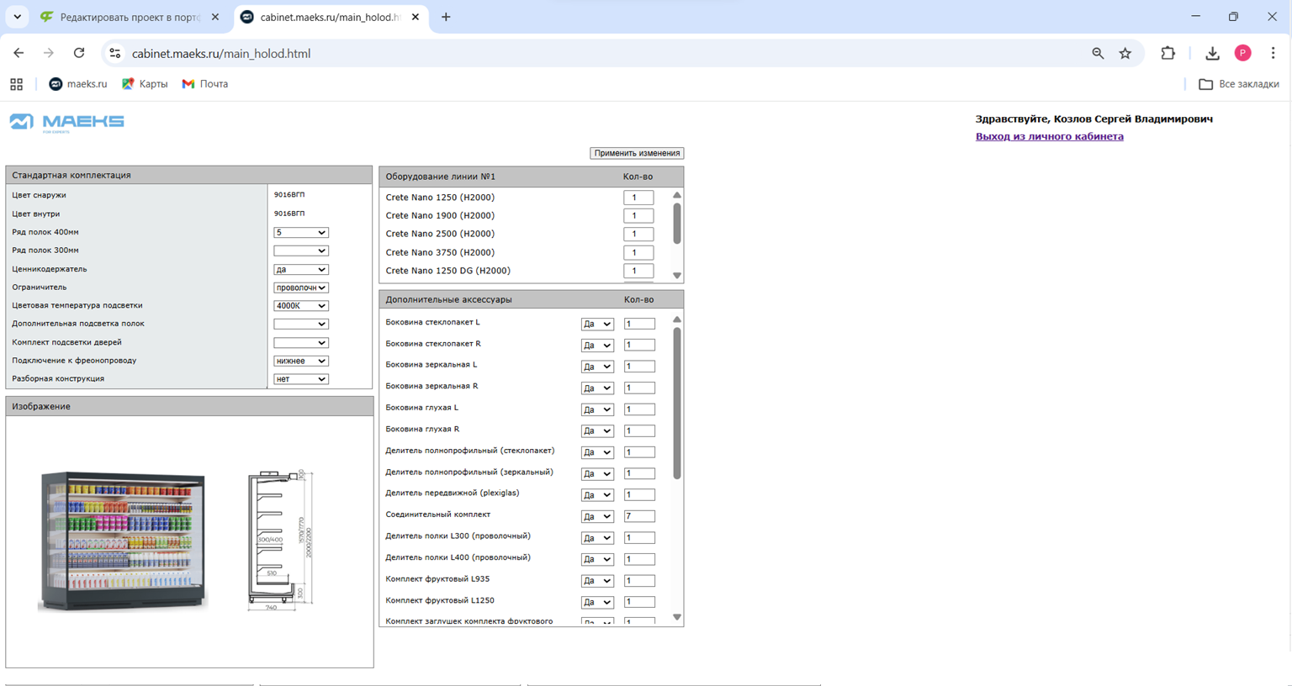Click the equipment list scrollbar down arrow

coord(676,276)
